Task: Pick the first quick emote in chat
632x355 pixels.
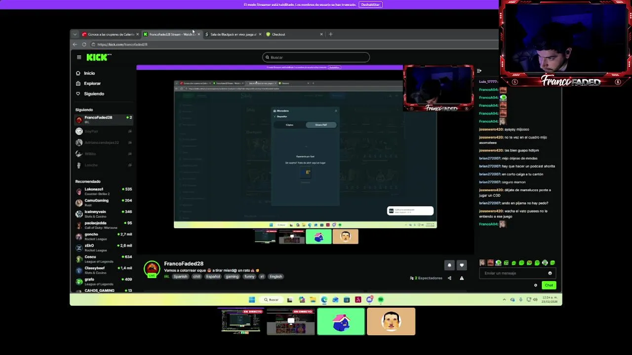Action: (482, 263)
